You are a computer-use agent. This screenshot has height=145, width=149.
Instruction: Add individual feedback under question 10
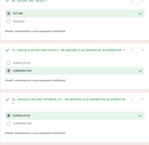(x=35, y=31)
